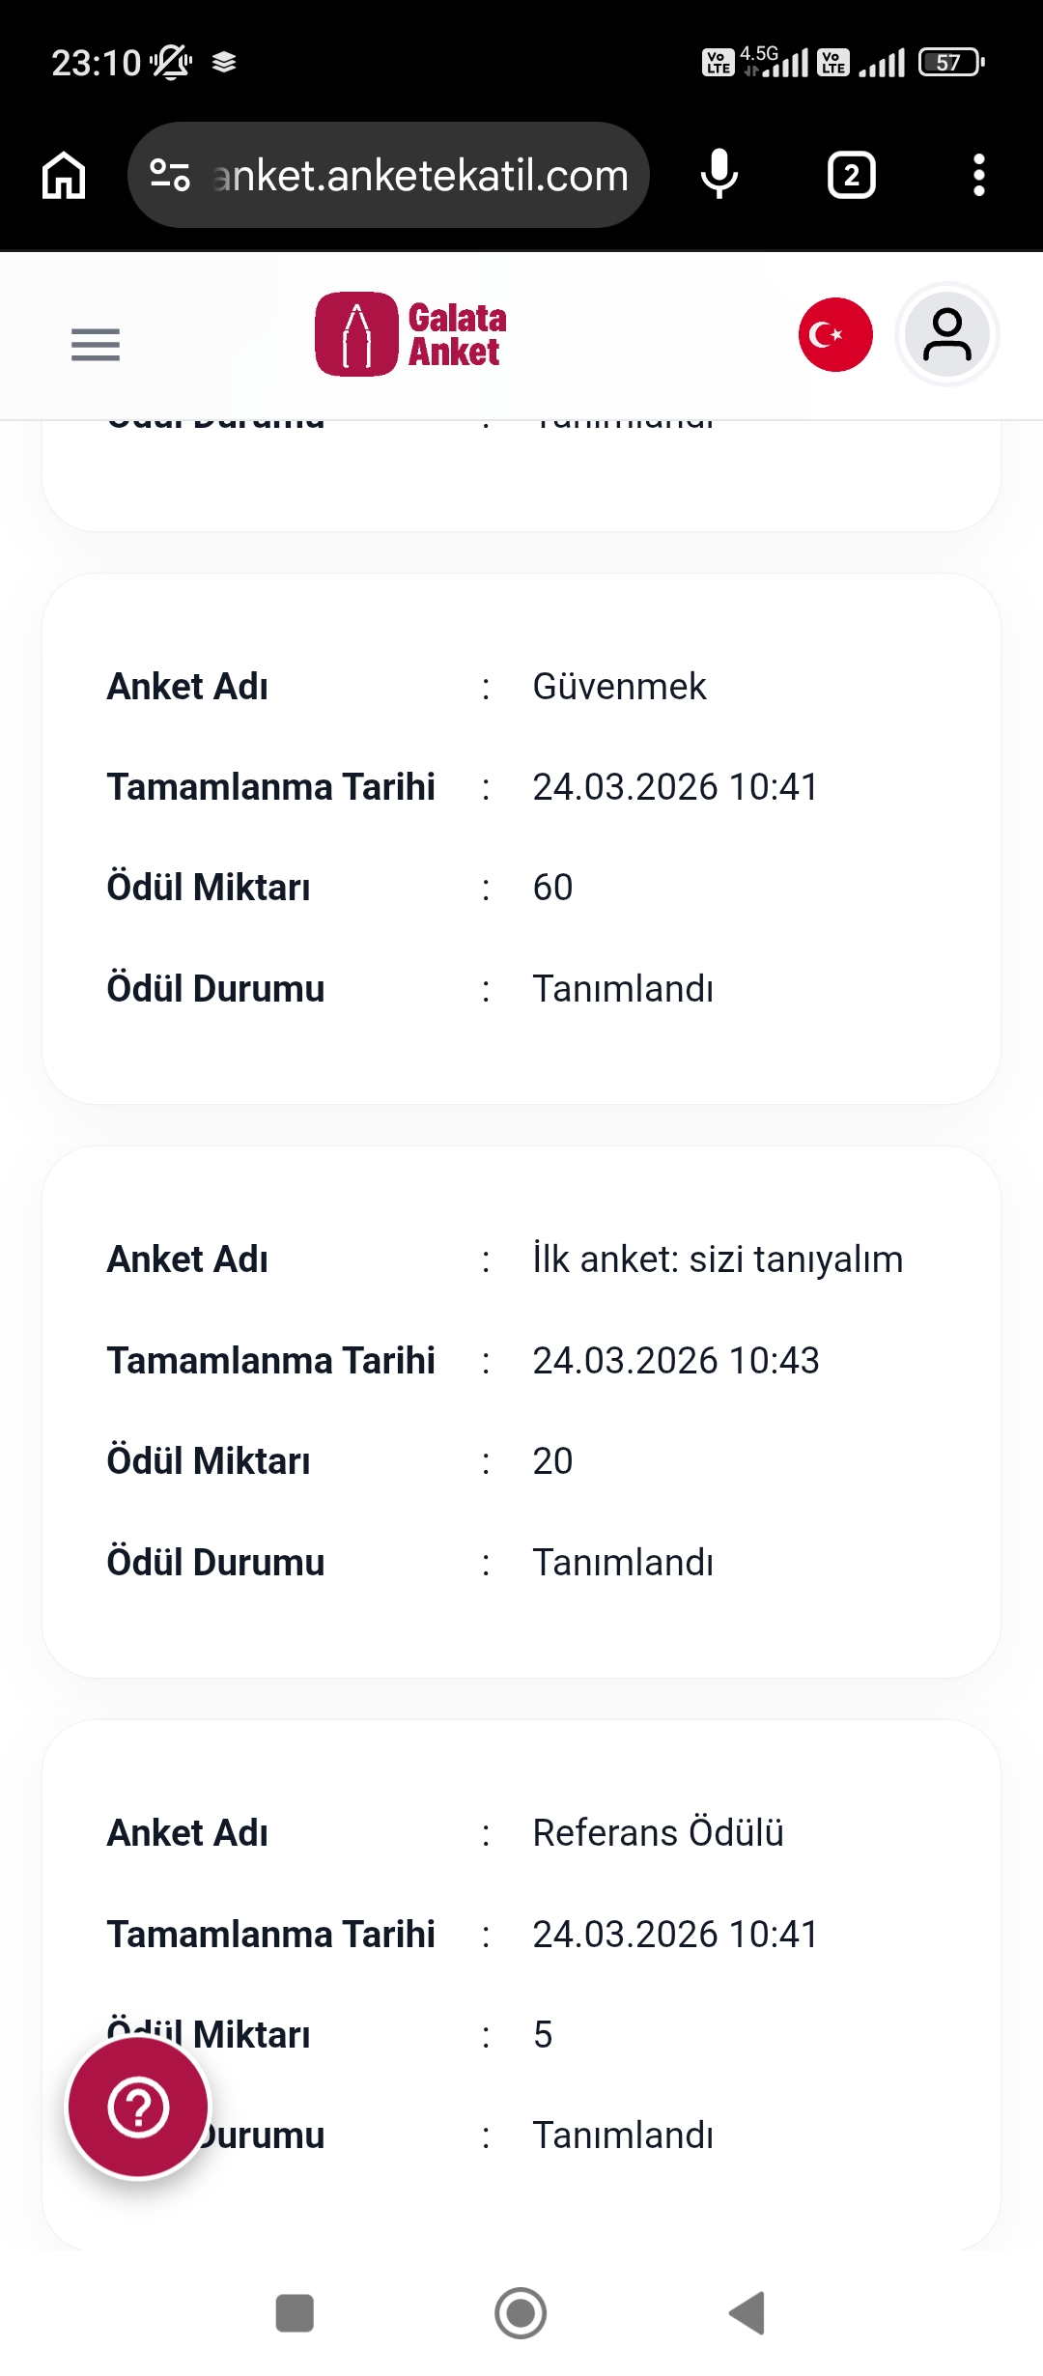Tap the Android home navigation button
The width and height of the screenshot is (1043, 2376).
(x=521, y=2313)
